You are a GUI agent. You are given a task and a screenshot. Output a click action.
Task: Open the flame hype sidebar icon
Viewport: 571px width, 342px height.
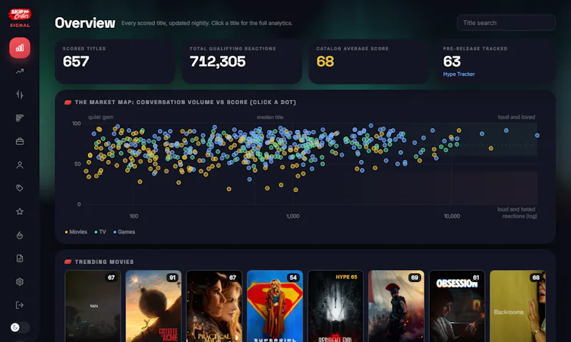click(20, 235)
